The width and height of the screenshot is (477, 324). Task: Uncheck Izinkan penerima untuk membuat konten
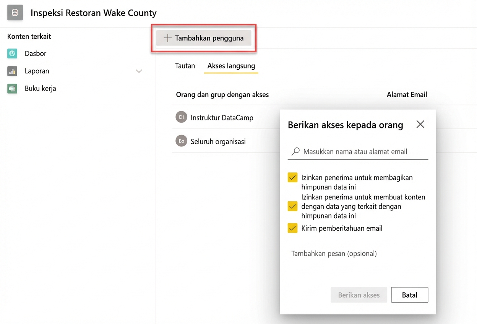pyautogui.click(x=292, y=206)
